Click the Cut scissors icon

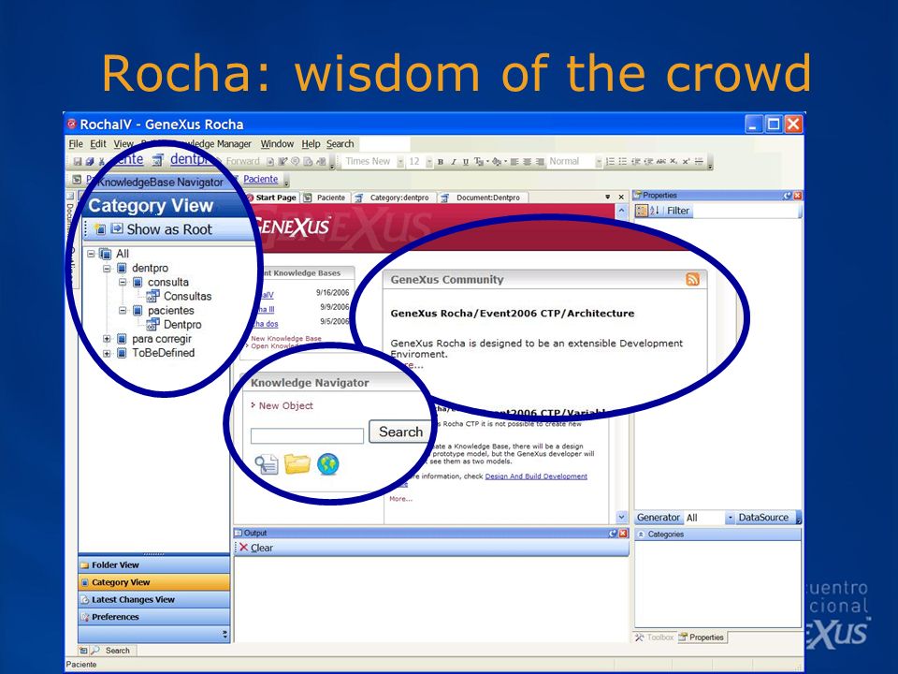(102, 162)
